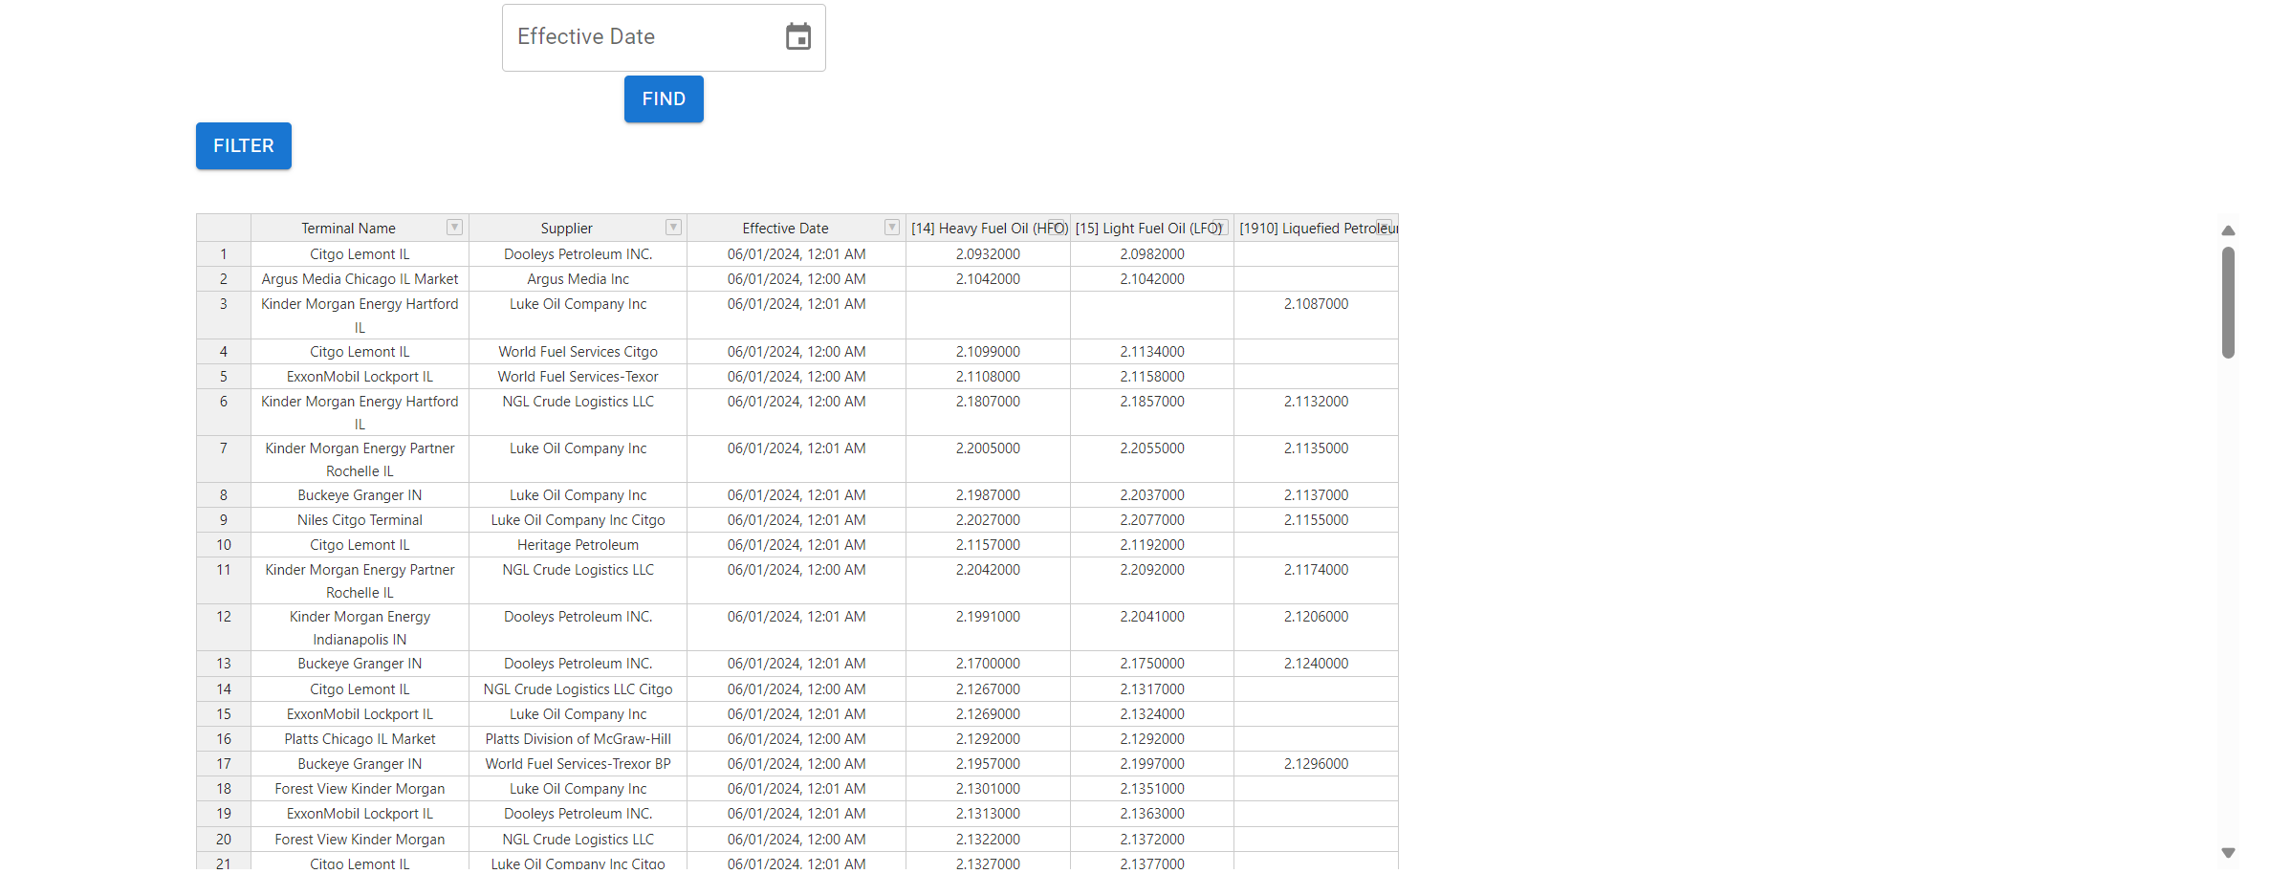This screenshot has width=2270, height=874.
Task: Click value 2.1372000 in row 20
Action: tap(1152, 840)
